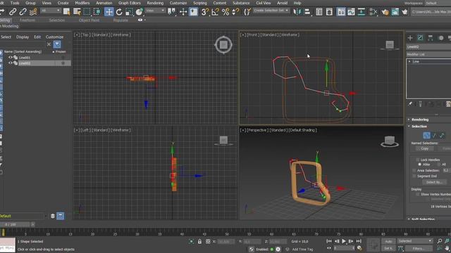The height and width of the screenshot is (253, 451).
Task: Open Rendered Frame Window icon
Action: [x=395, y=12]
